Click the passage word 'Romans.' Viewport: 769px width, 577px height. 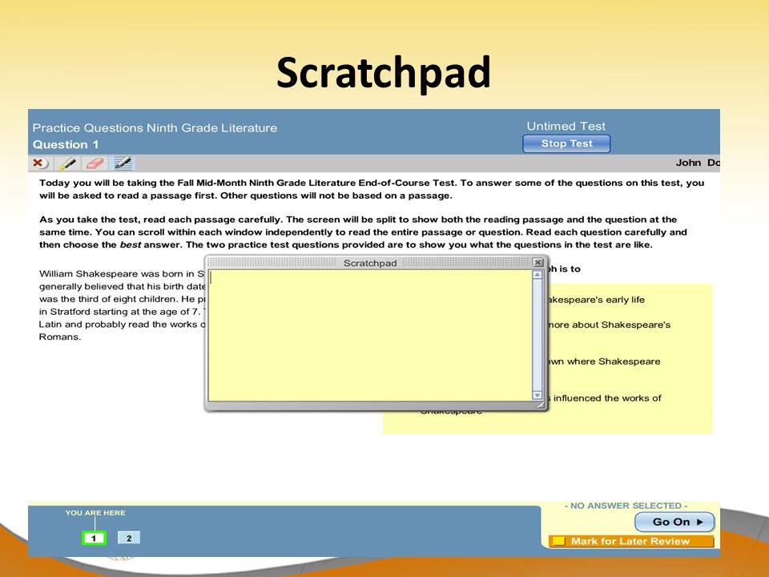(x=60, y=337)
